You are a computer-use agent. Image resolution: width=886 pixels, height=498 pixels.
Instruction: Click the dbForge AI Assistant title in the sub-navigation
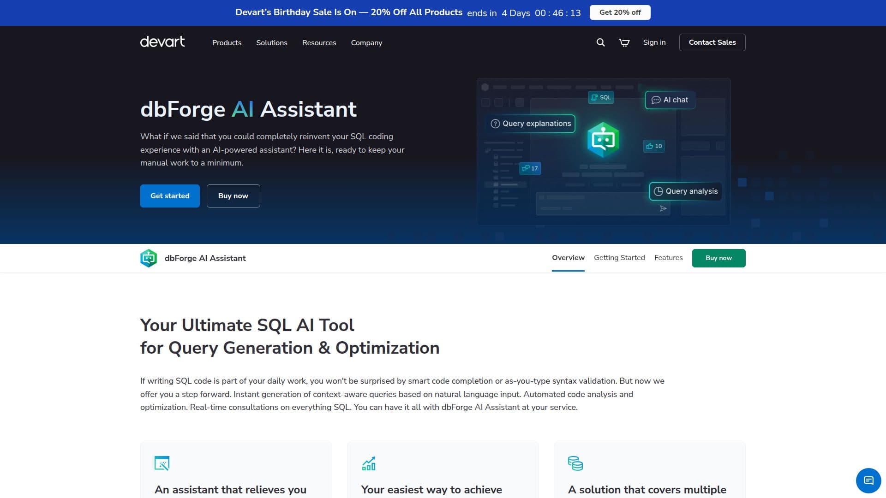point(205,258)
